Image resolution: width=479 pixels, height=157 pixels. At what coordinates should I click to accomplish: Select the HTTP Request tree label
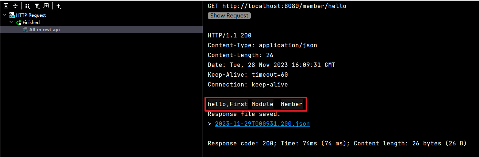pos(31,15)
